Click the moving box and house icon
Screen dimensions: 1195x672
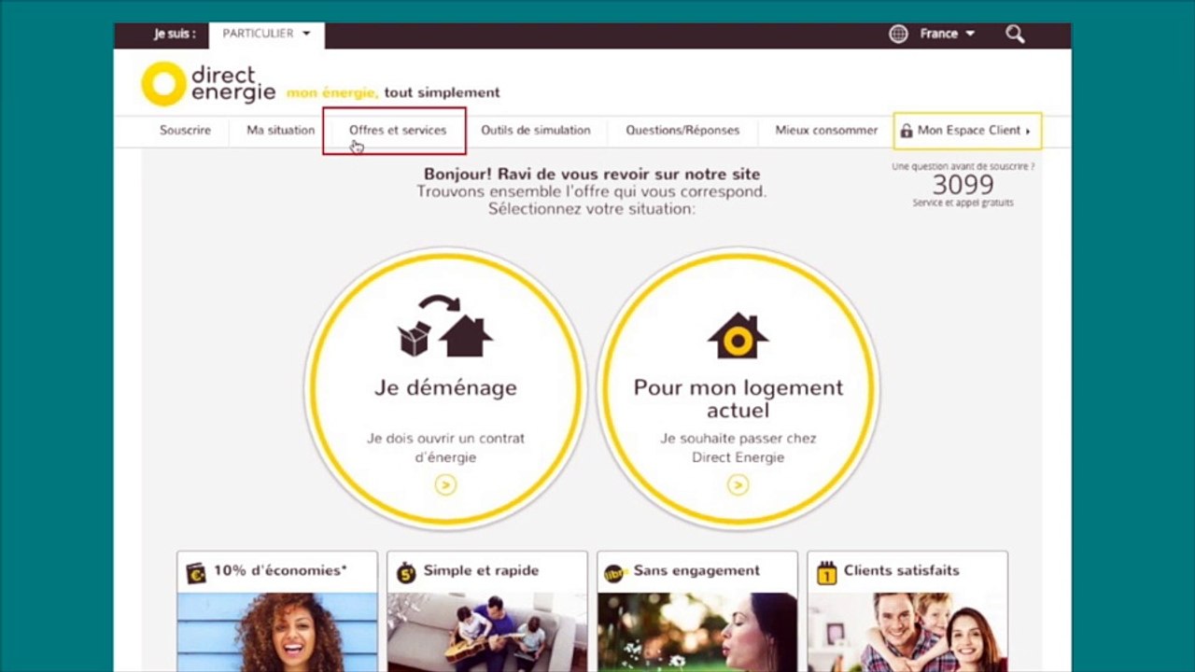coord(445,326)
